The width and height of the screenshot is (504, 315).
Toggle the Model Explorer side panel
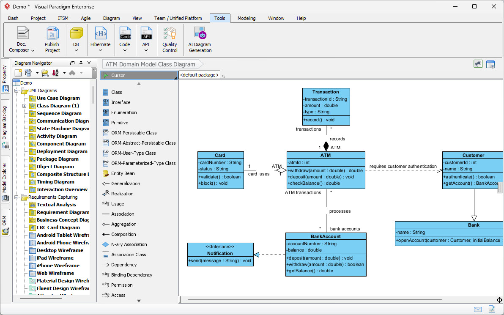coord(5,179)
